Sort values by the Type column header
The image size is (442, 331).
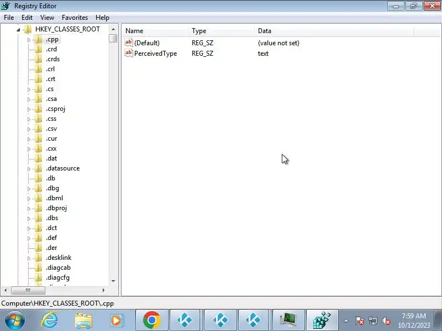pos(222,31)
